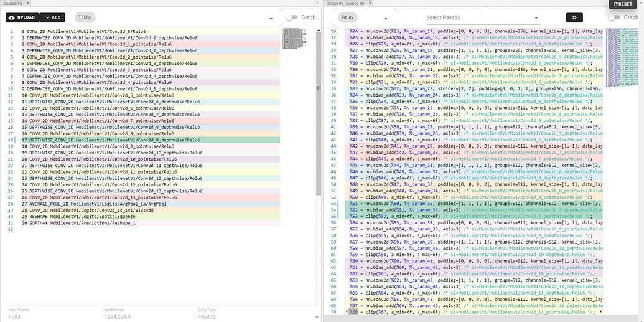Click the Input Shape field value
644x322 pixels.
pyautogui.click(x=116, y=316)
